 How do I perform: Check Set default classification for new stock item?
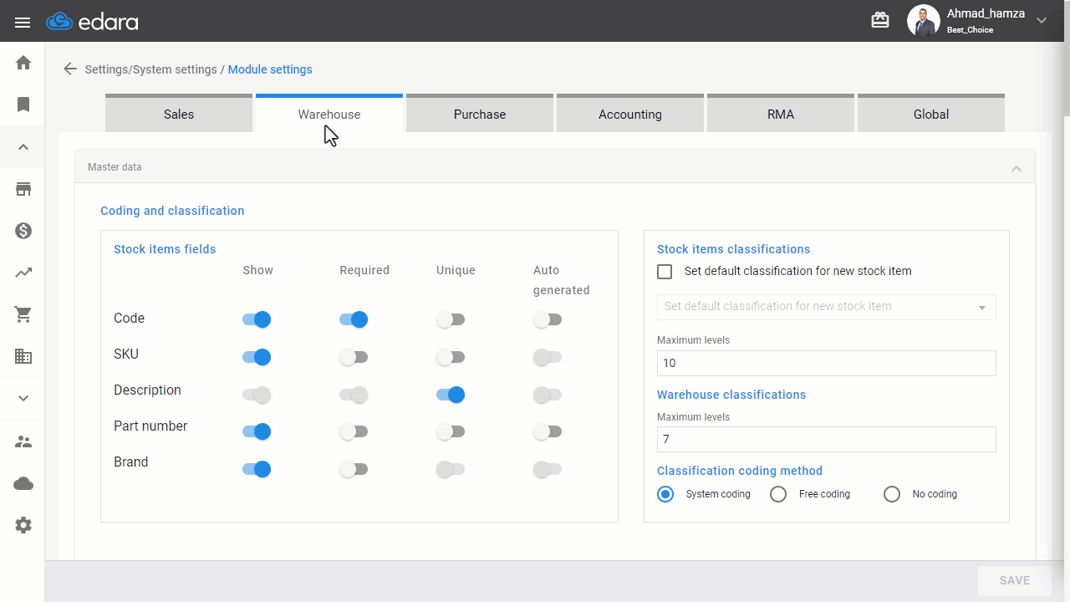(665, 272)
